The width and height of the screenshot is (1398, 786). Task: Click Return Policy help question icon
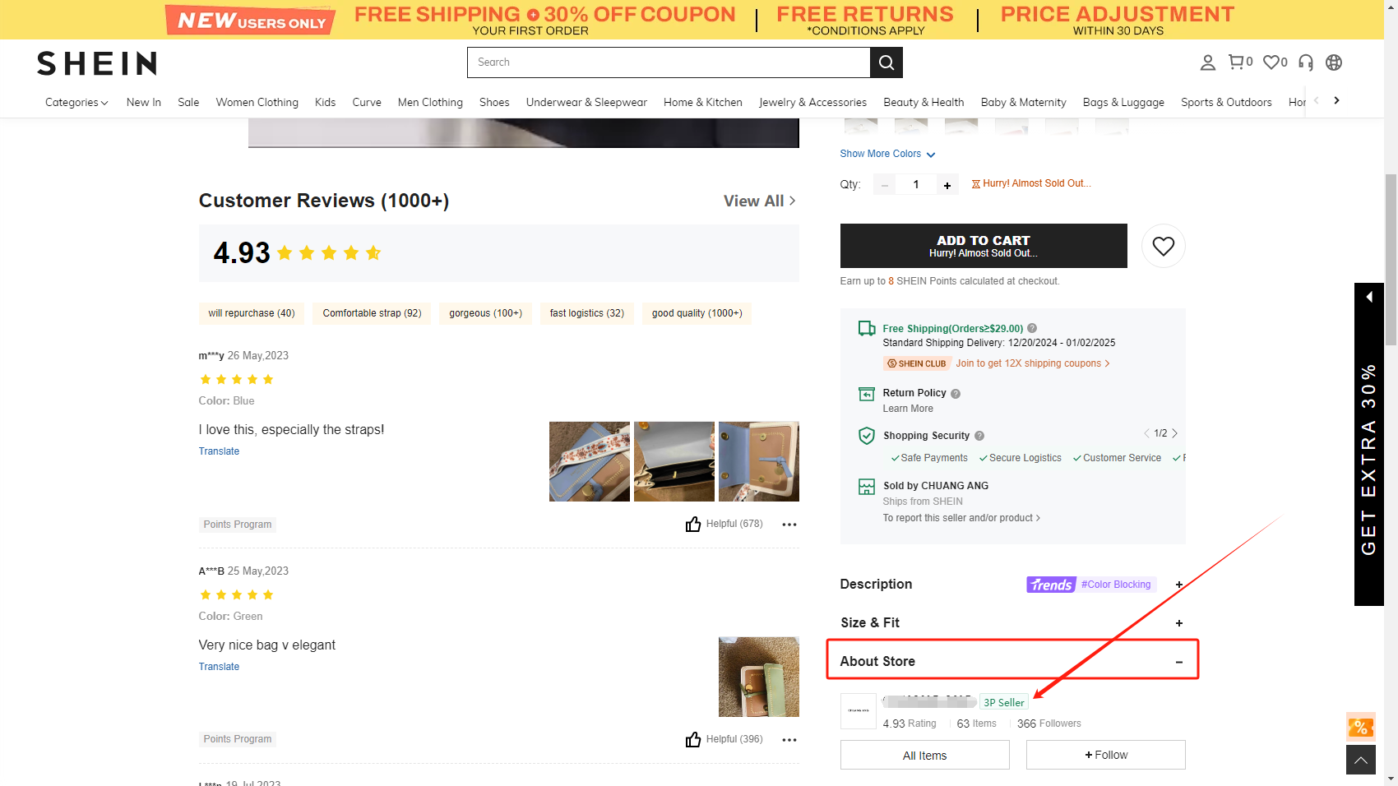point(956,394)
